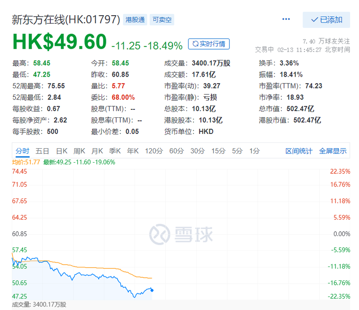Viewport: 359px width, 310px height.
Task: Select the 120分 interval tab
Action: coord(154,151)
